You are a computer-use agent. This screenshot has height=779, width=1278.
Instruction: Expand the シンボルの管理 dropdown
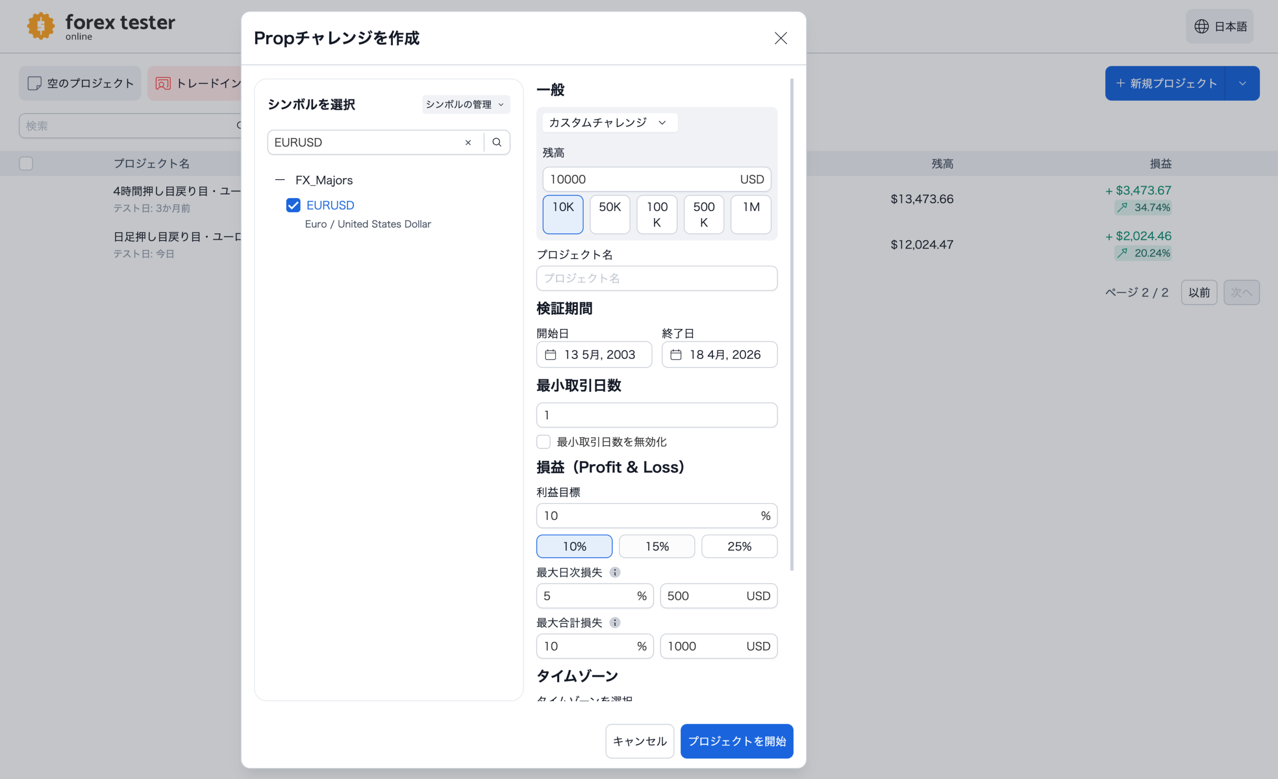tap(465, 104)
